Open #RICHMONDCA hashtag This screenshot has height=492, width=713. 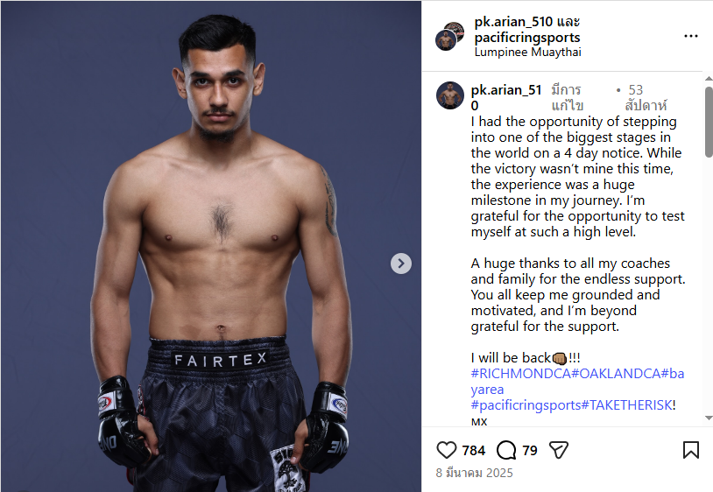(x=520, y=374)
